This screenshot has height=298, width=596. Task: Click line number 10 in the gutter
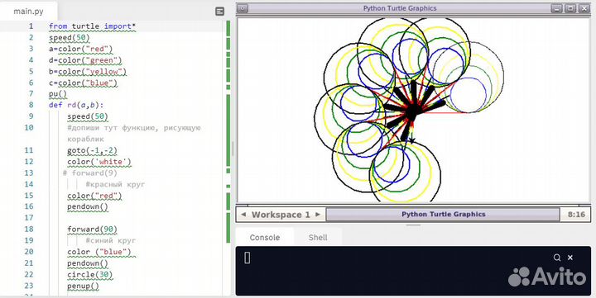coord(29,128)
